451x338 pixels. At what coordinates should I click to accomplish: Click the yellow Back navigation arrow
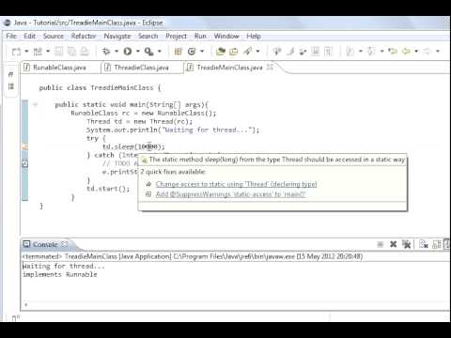406,51
